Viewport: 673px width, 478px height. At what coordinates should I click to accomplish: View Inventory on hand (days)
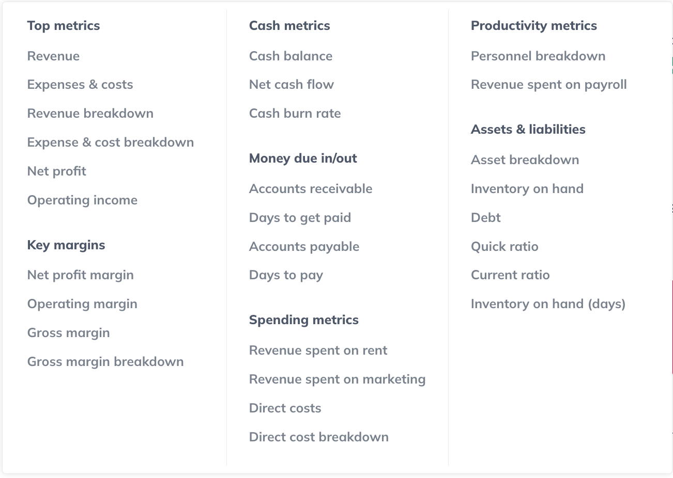coord(548,304)
